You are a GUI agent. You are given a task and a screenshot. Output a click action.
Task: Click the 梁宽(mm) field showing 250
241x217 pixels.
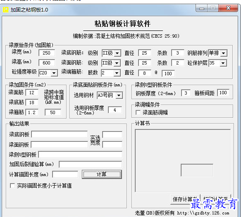(47, 53)
